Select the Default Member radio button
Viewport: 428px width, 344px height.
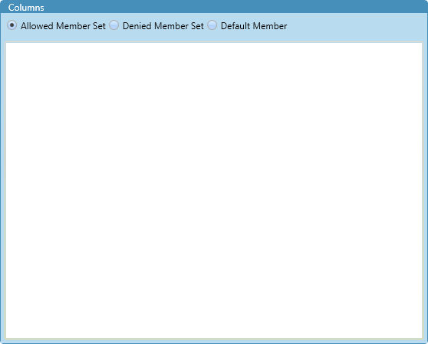click(212, 25)
